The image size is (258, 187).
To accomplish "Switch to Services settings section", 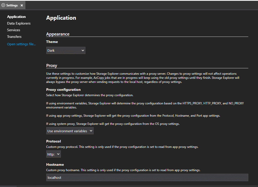I will pos(13,30).
